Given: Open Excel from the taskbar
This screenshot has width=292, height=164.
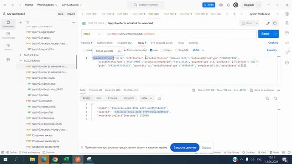Looking at the screenshot, I should [x=66, y=159].
